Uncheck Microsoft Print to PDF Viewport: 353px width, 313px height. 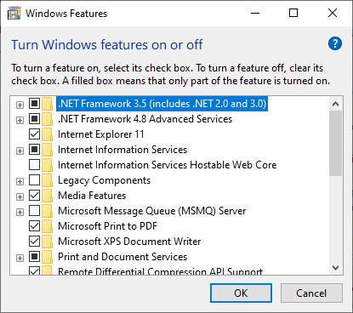[x=34, y=226]
